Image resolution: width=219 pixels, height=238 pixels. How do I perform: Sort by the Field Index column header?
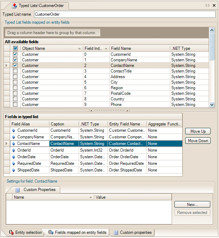coord(93,48)
